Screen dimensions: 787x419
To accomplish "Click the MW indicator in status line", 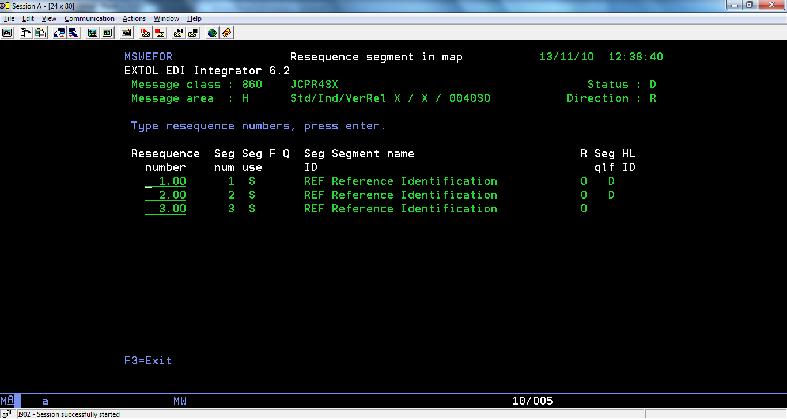I will [180, 401].
